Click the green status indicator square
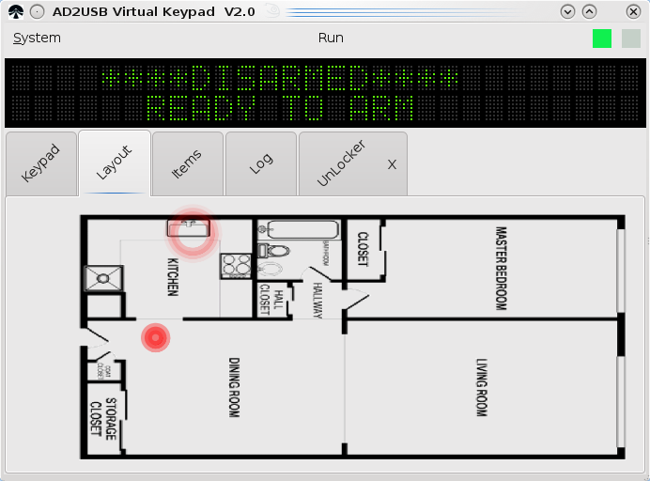Screen dimensions: 650x481 (x=602, y=39)
